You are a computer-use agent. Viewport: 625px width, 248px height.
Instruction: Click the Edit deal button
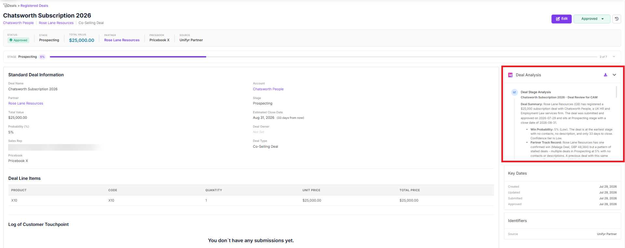click(562, 19)
